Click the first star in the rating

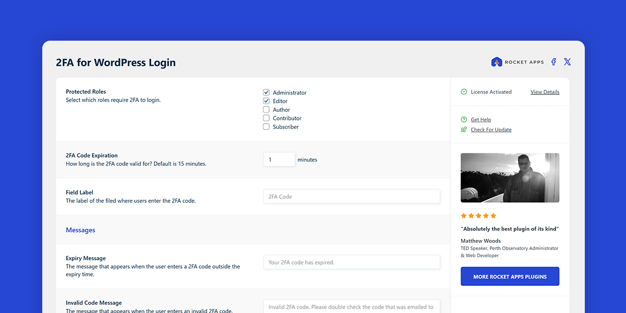tap(463, 215)
